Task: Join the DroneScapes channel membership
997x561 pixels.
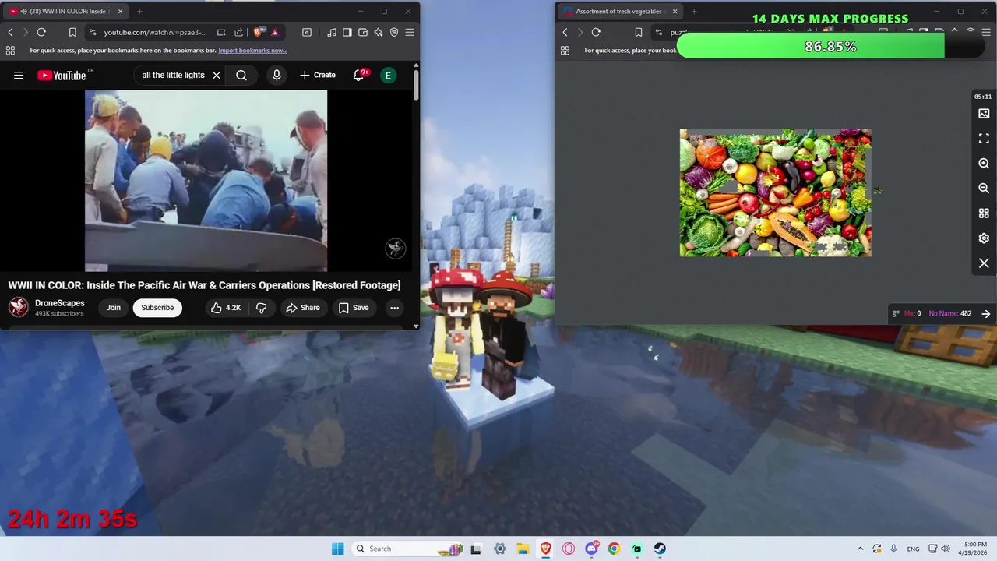Action: (x=114, y=308)
